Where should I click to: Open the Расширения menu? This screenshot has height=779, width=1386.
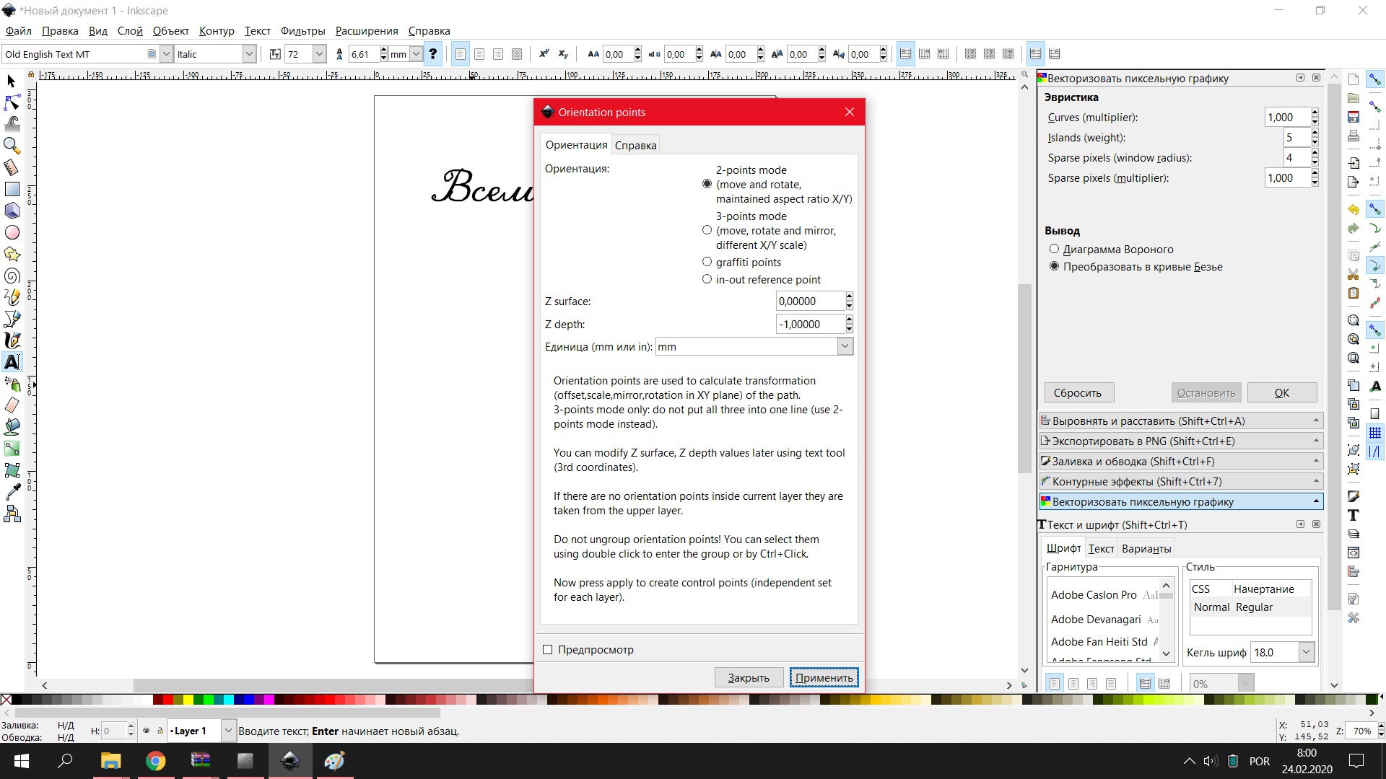(x=366, y=31)
